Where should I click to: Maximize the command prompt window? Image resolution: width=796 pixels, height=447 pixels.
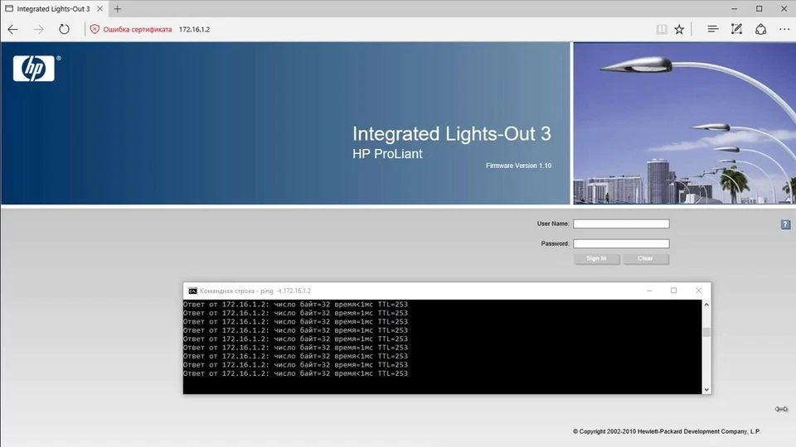tap(673, 291)
